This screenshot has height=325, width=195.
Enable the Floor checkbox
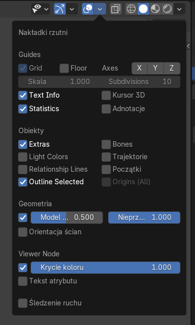(x=64, y=68)
